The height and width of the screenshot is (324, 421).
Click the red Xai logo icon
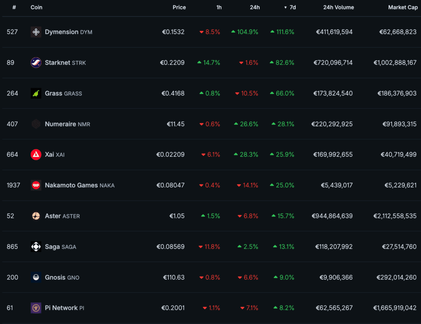36,155
